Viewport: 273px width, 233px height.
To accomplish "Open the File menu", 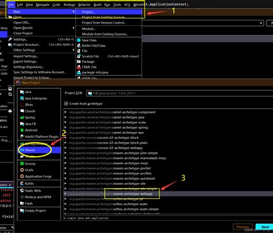I will pos(11,5).
